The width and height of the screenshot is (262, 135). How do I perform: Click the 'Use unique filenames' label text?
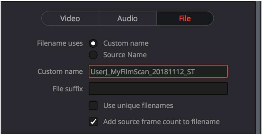pos(138,106)
